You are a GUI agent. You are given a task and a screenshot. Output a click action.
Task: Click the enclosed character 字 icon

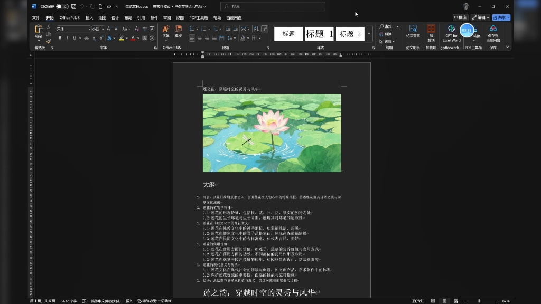coord(152,38)
